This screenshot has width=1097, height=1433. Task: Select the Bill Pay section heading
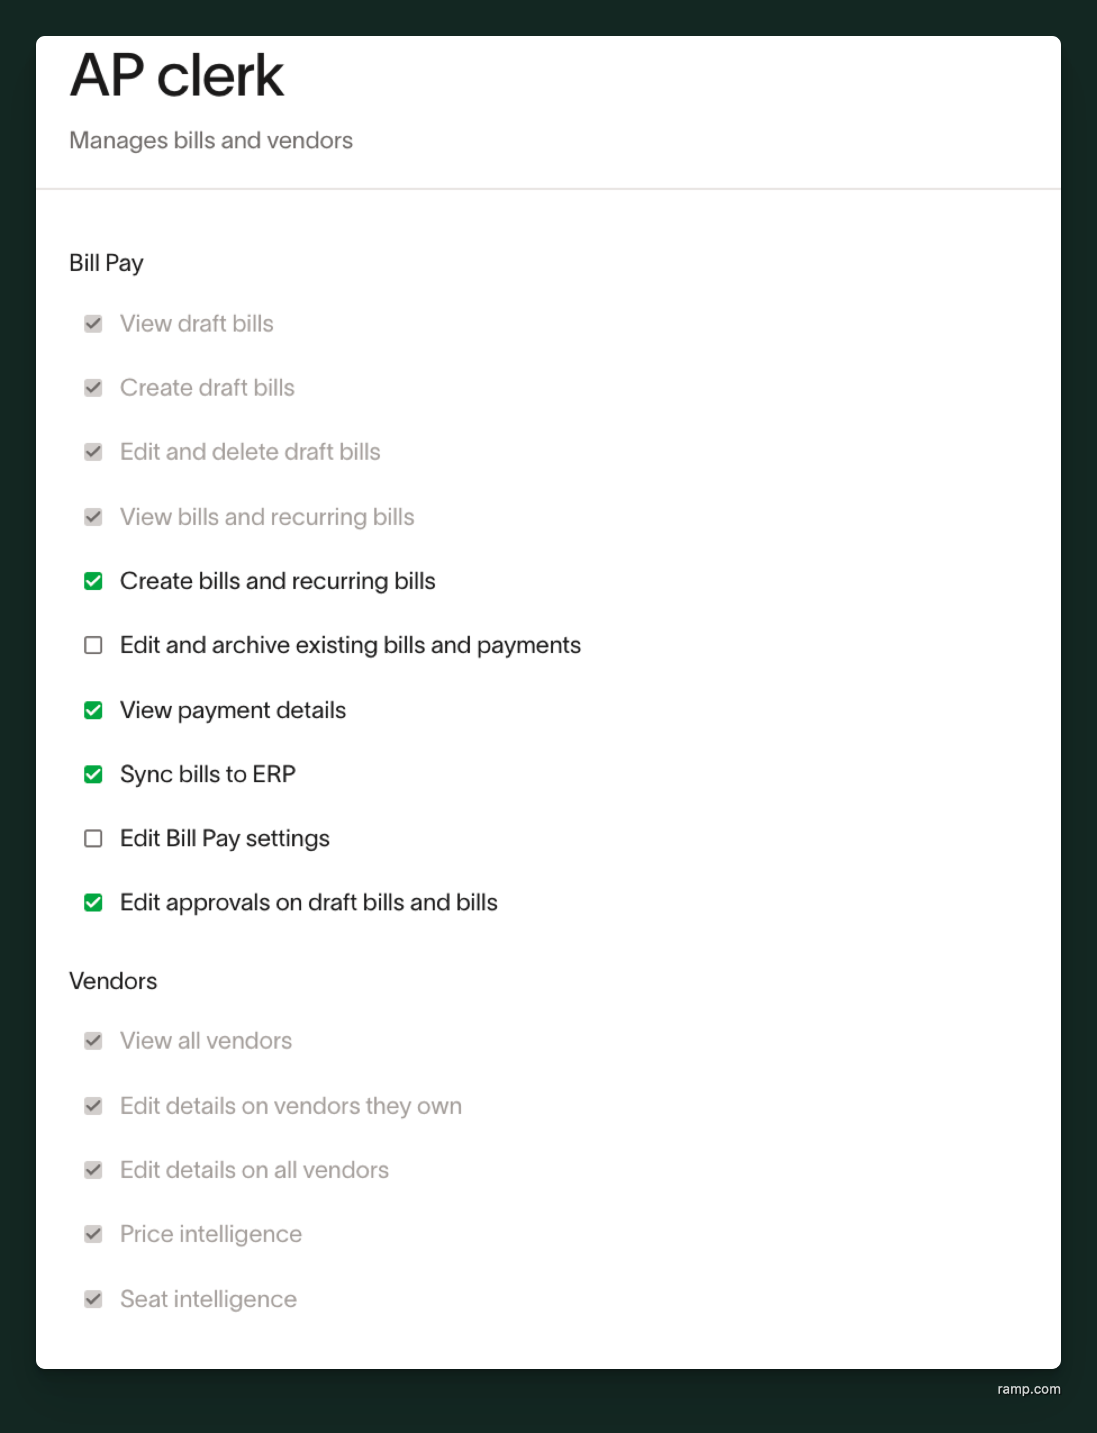click(x=106, y=263)
